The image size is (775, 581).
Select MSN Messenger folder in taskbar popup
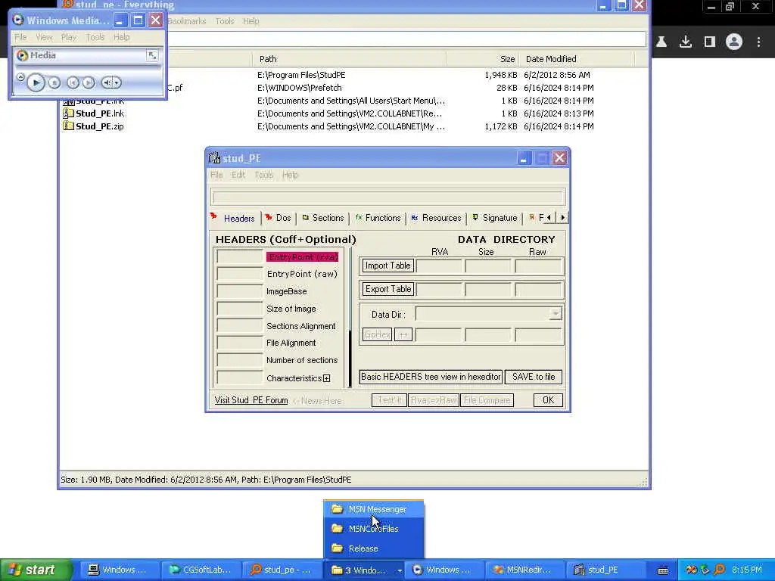pos(374,509)
